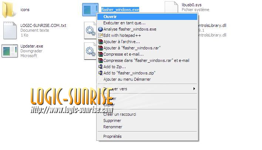Click WinRAR icon beside Ajouter à flasher_windows.rar
The image size is (262, 150).
[x=100, y=48]
